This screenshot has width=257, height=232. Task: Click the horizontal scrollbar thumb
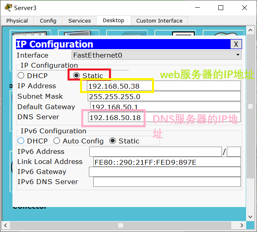pyautogui.click(x=121, y=225)
